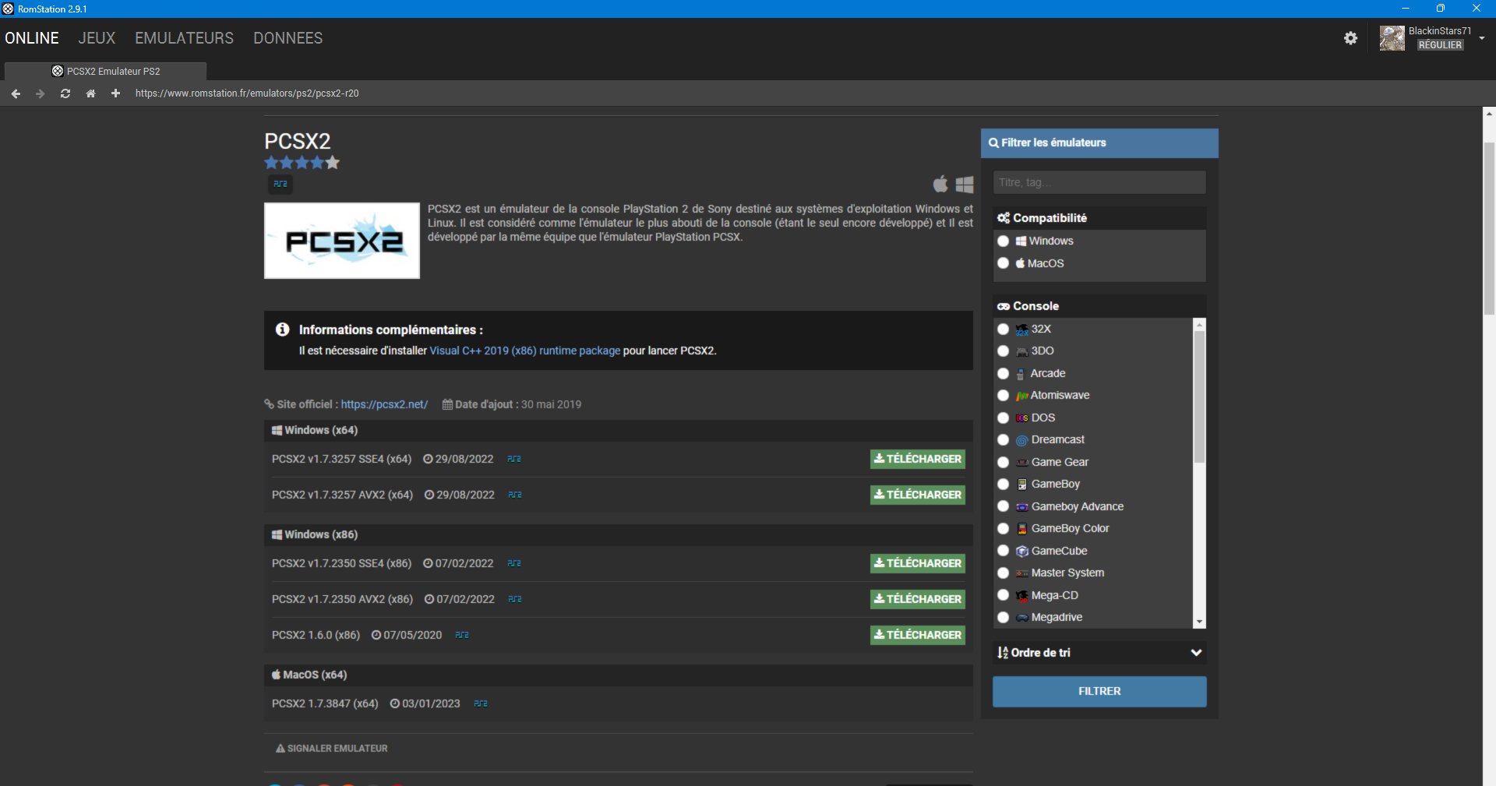Select the Megadrive console option
Image resolution: width=1496 pixels, height=786 pixels.
point(1004,618)
